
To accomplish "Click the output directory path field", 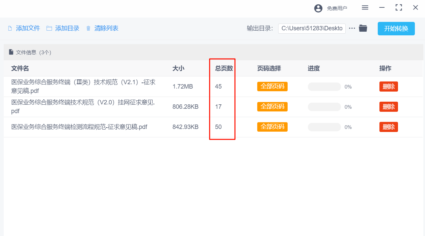I will [x=312, y=29].
